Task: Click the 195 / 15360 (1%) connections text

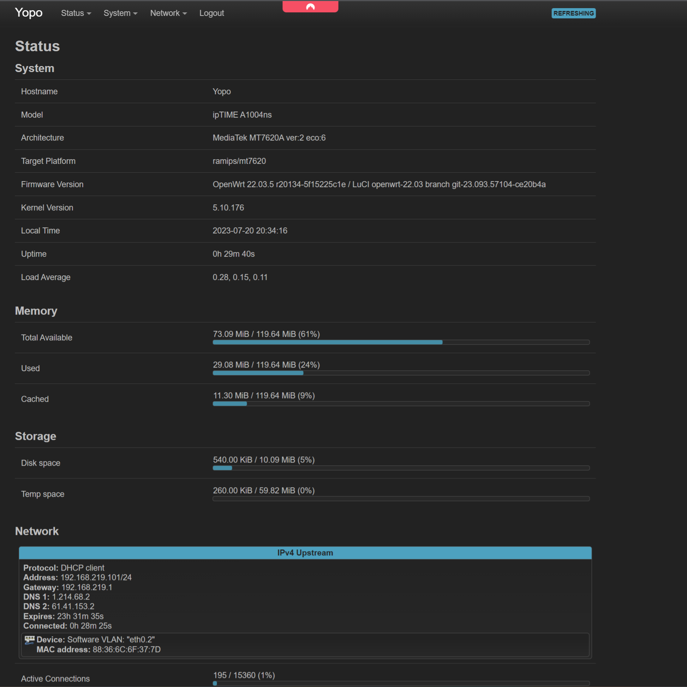Action: pos(244,675)
